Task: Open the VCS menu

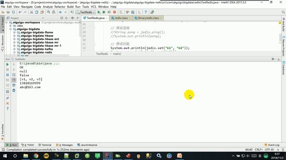Action: pos(93,7)
